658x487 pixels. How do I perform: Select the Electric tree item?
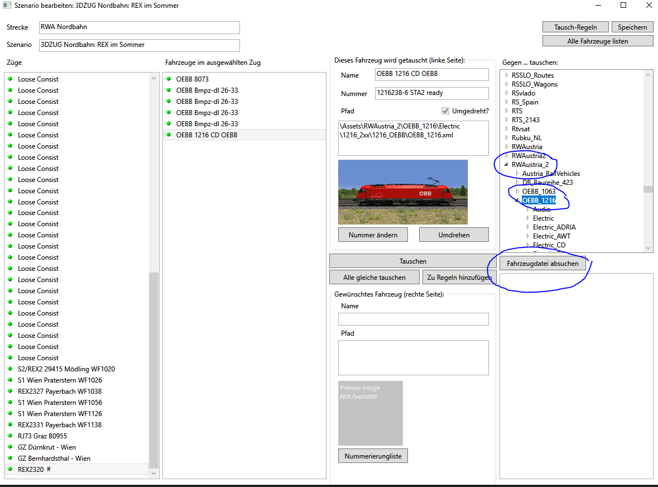click(x=543, y=218)
